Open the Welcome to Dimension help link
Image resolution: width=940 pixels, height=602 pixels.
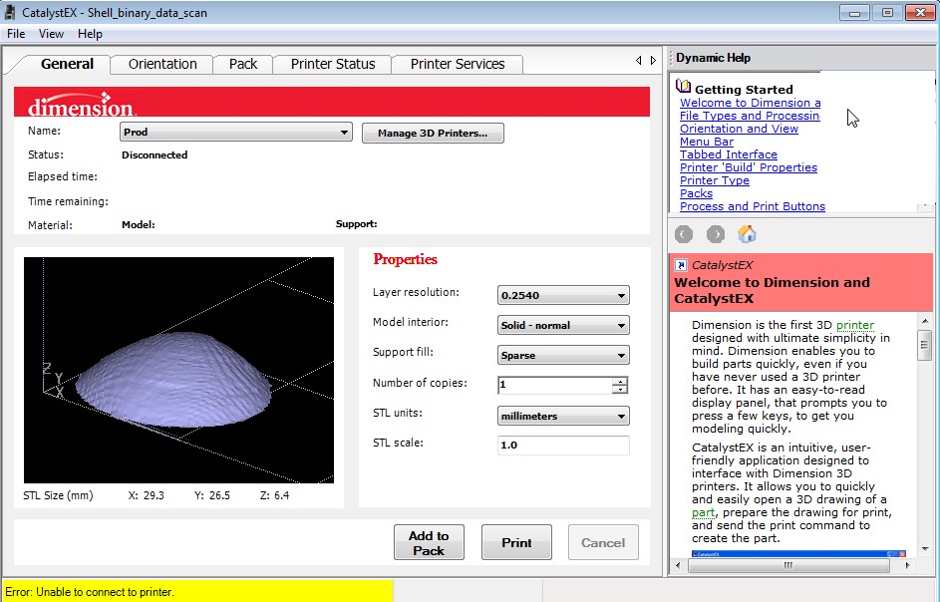(x=750, y=103)
